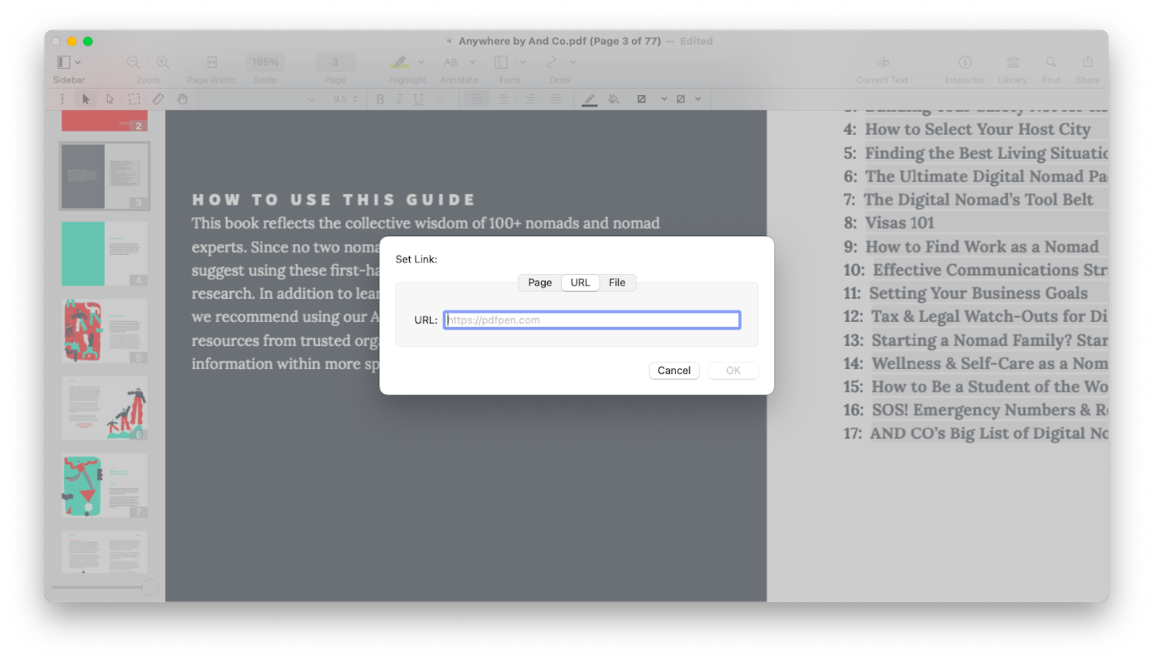Viewport: 1153px width, 661px height.
Task: Toggle underline text formatting
Action: pos(418,99)
